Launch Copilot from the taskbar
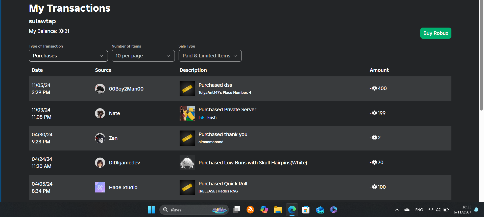The height and width of the screenshot is (217, 484). pos(264,210)
